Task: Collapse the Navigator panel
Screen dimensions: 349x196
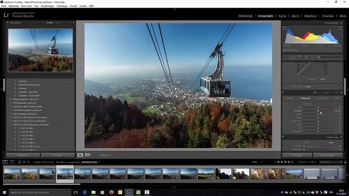Action: [8, 23]
